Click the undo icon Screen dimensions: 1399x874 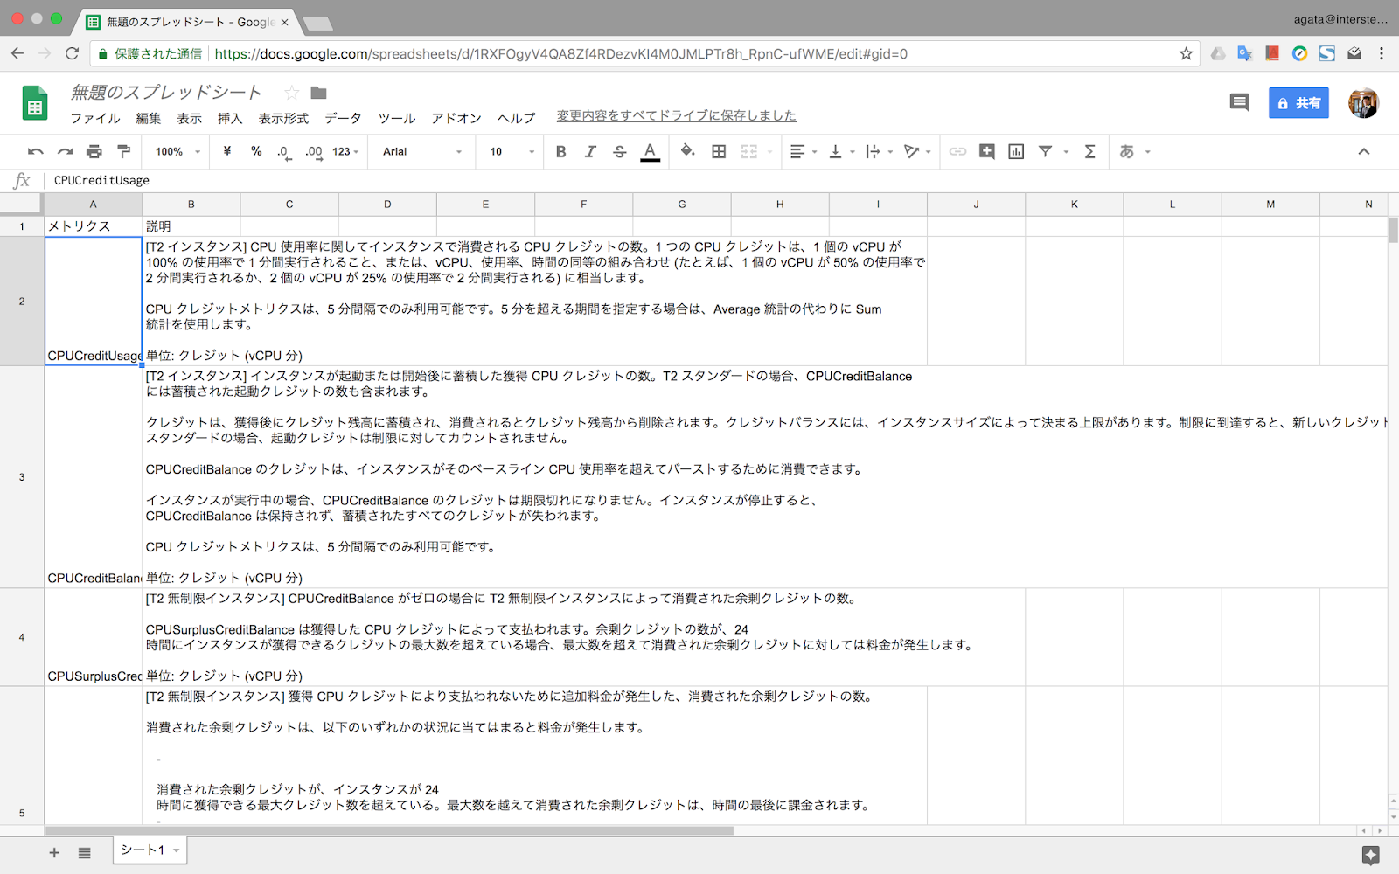[x=35, y=152]
